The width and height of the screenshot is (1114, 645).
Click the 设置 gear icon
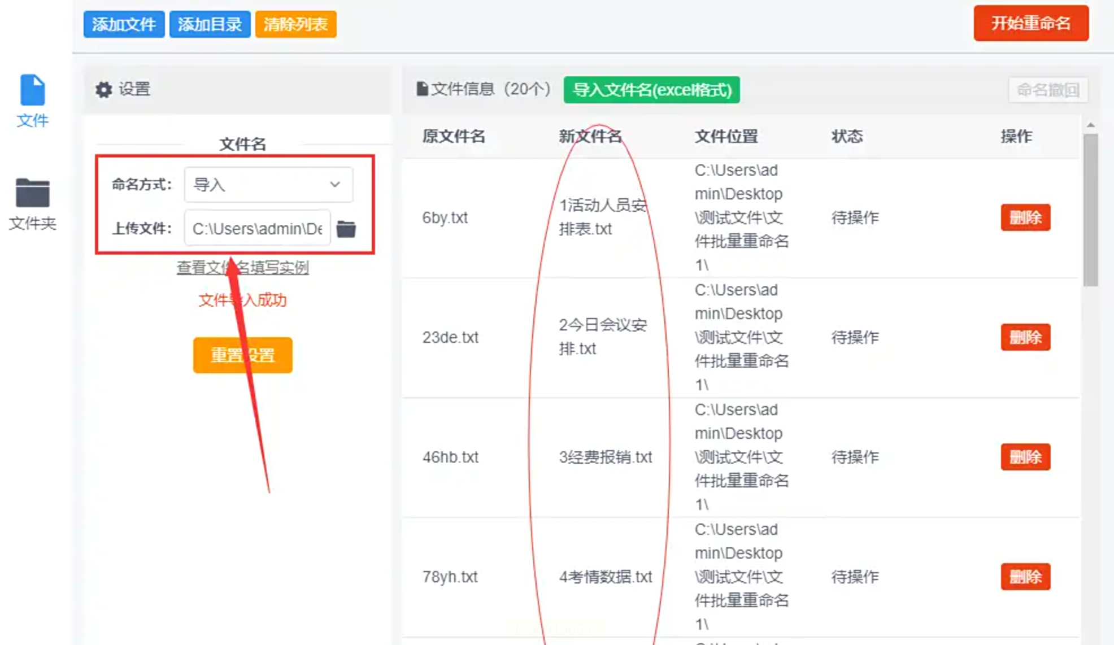pyautogui.click(x=104, y=89)
